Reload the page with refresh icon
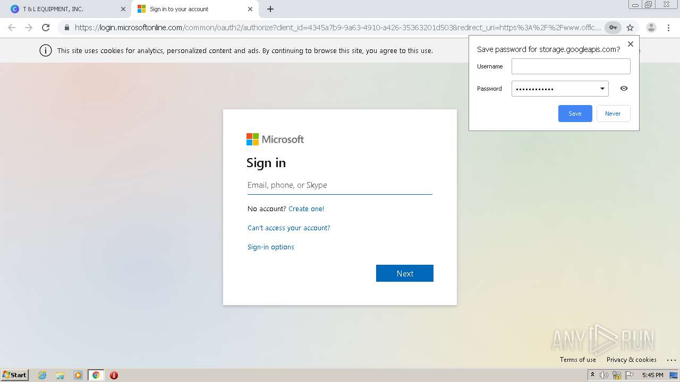 point(46,28)
